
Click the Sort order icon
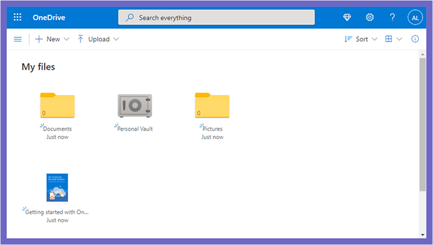pos(348,39)
